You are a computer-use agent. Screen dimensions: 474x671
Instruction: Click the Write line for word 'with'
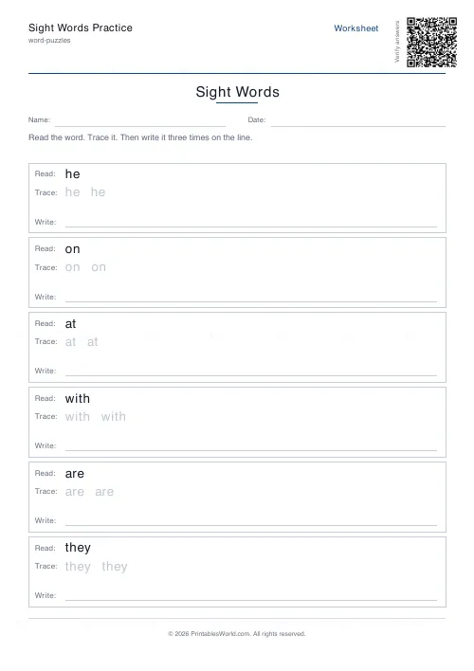coord(251,446)
